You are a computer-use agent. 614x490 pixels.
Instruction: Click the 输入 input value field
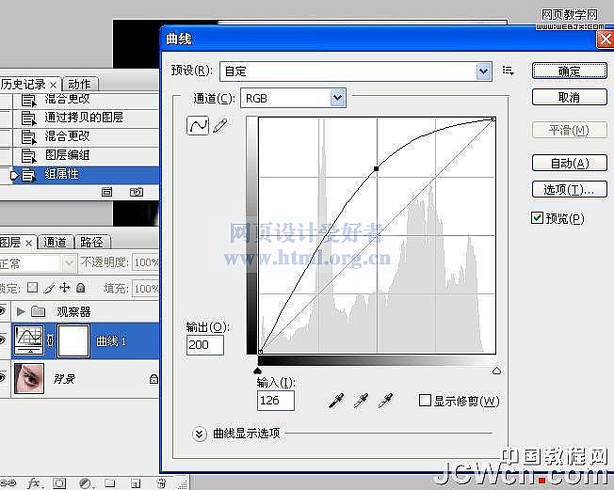point(276,401)
